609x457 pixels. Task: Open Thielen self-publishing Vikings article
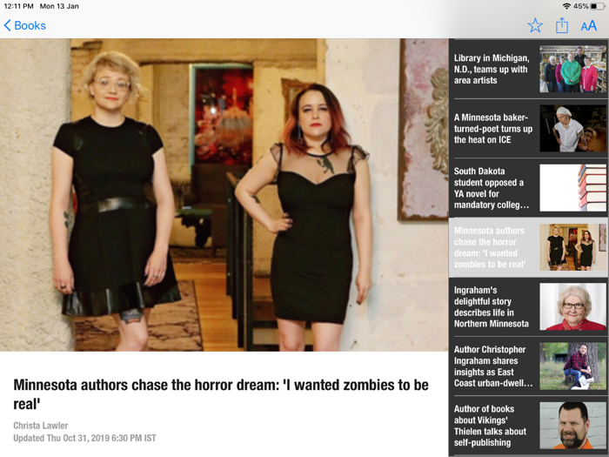(x=528, y=426)
